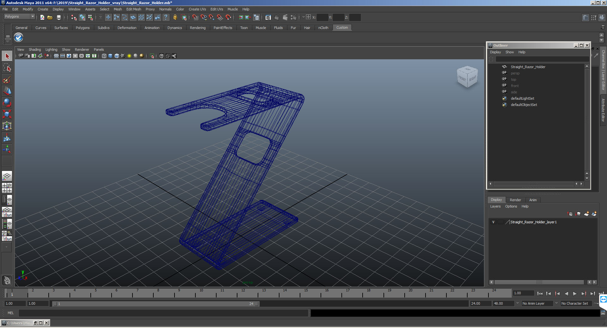Switch to the Deformation shelf tab
607x328 pixels.
point(127,28)
